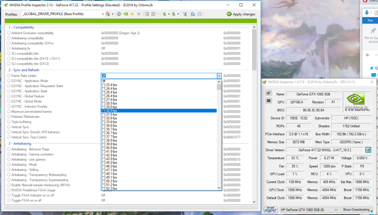Viewport: 378px width, 215px height.
Task: Click the _GLOBAL_DRIVER_PROFILE profile name field
Action: point(62,14)
